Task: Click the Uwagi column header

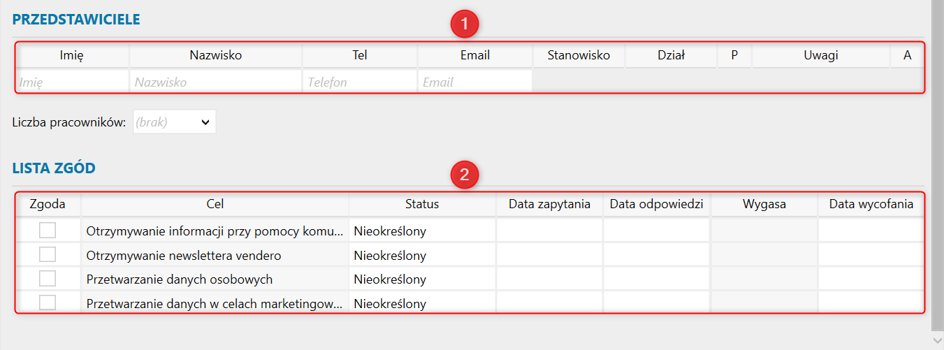Action: [x=820, y=55]
